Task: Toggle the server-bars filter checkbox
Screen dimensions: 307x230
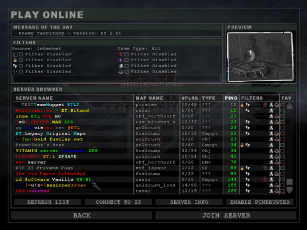Action: click(x=21, y=54)
